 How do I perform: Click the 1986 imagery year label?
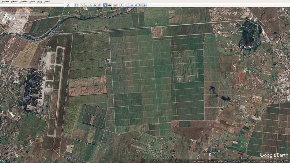7,161
